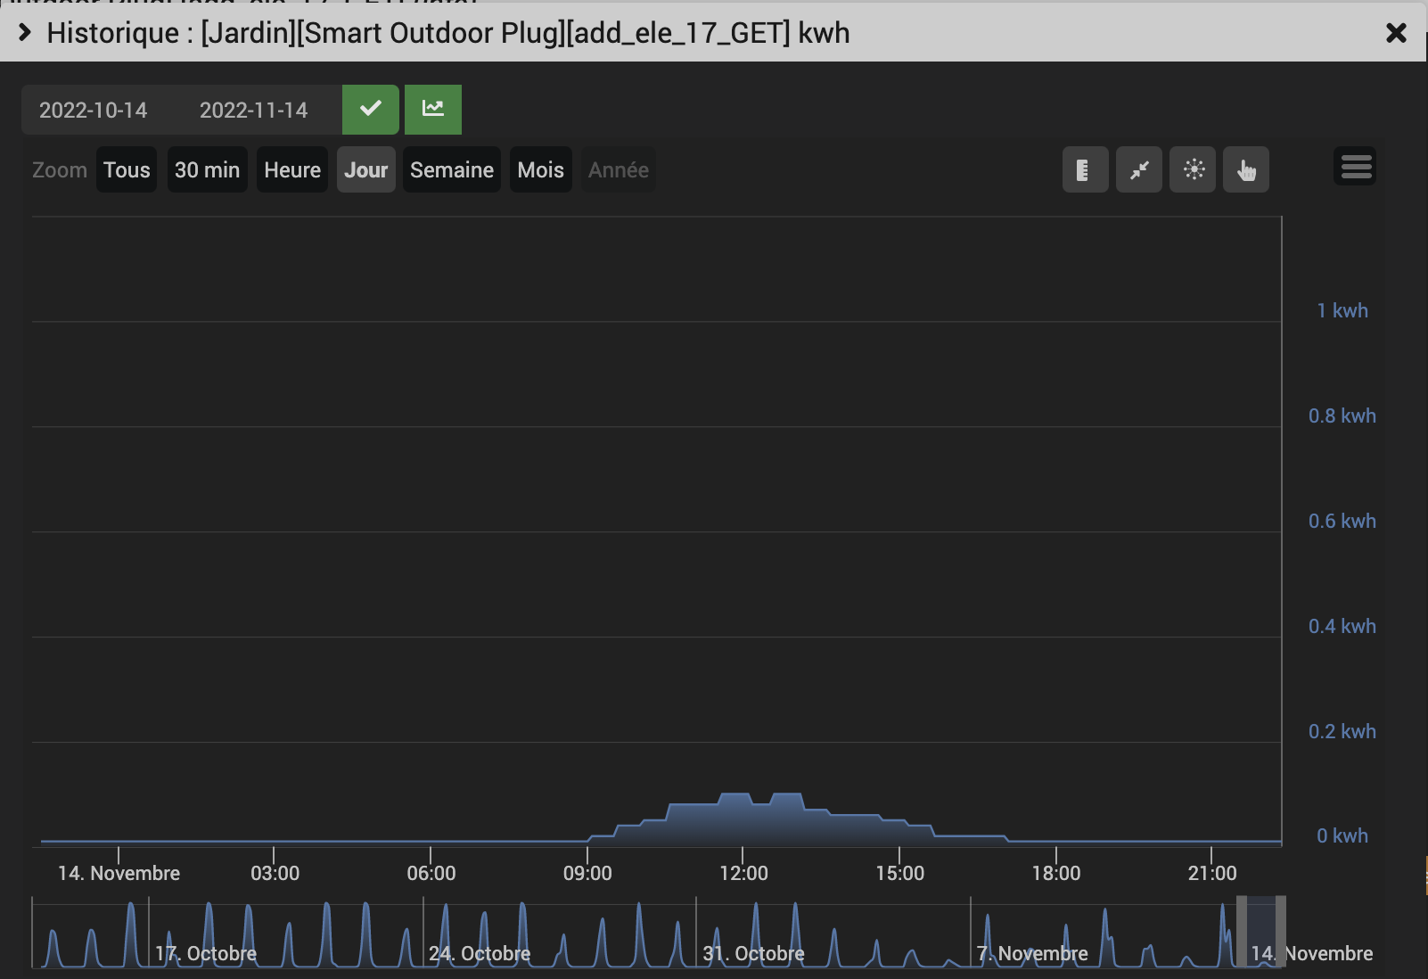
Task: Close the Historique dialog
Action: pos(1396,33)
